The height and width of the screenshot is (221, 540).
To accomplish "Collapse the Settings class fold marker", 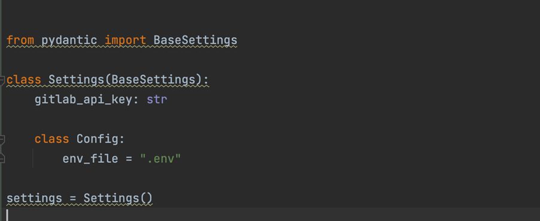I will (x=2, y=80).
